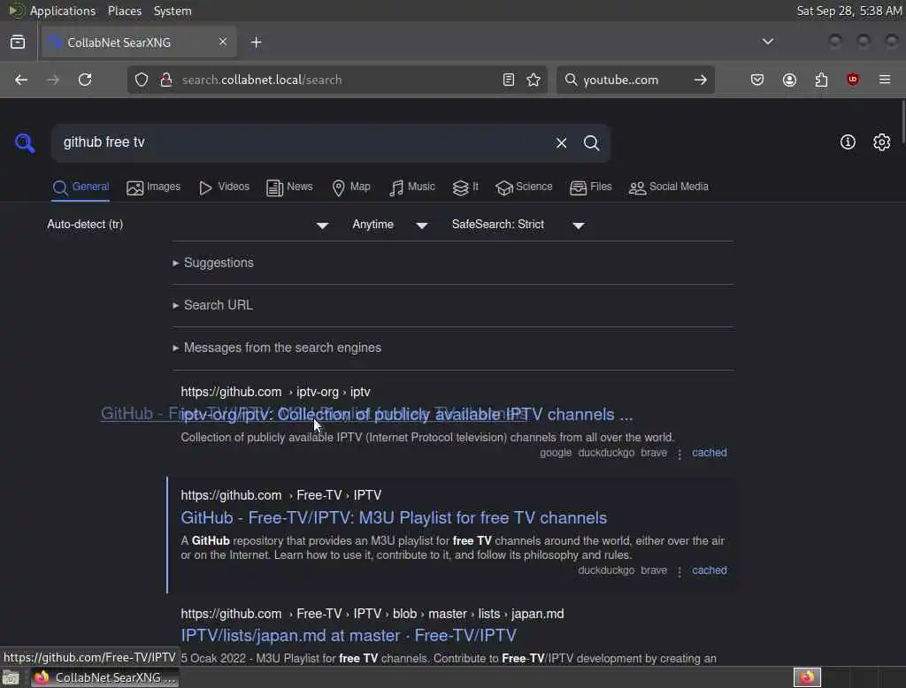Click workspace switcher Firefox thumbnail

[807, 677]
